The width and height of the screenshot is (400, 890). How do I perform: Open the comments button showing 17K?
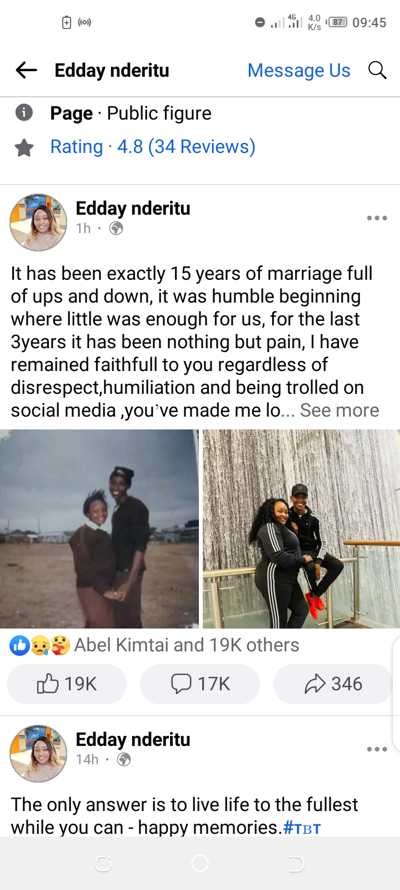click(200, 684)
